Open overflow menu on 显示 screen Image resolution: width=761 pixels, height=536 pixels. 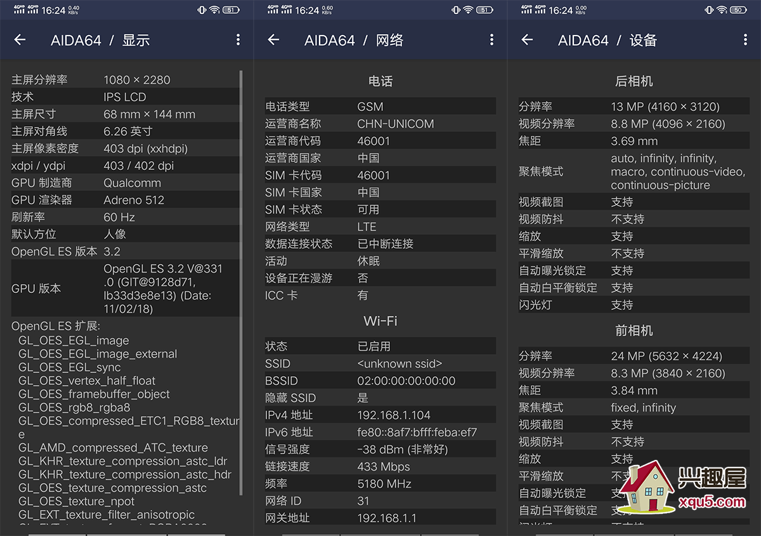238,40
